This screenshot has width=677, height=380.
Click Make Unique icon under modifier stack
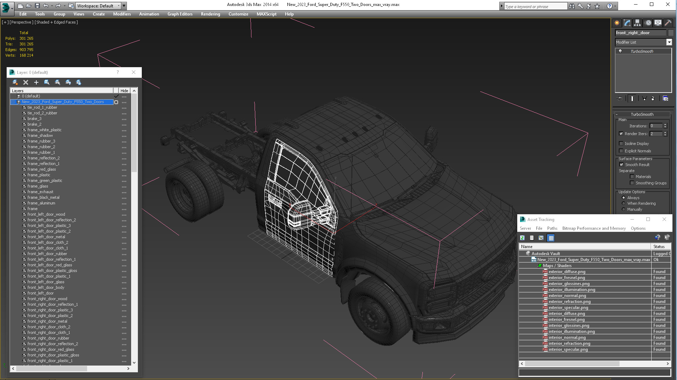644,99
